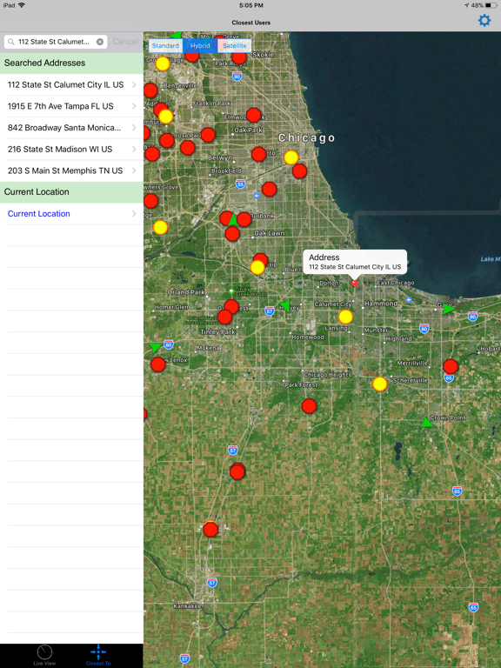Select green arrow marker near Gary
The image size is (501, 668).
click(x=448, y=309)
